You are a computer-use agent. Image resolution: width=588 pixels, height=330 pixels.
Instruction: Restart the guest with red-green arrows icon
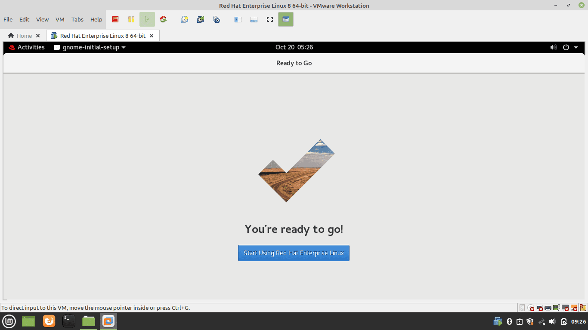163,19
